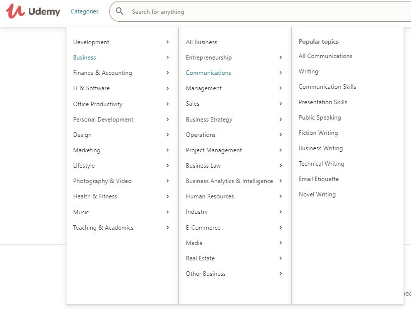Expand Marketing submenu chevron
Screen dimensions: 411x310
pos(168,150)
